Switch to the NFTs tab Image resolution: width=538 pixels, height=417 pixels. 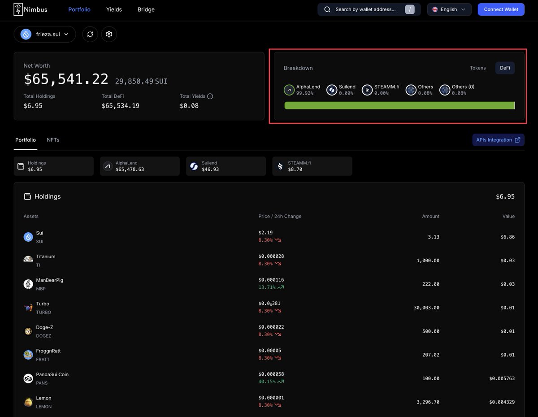(x=52, y=140)
